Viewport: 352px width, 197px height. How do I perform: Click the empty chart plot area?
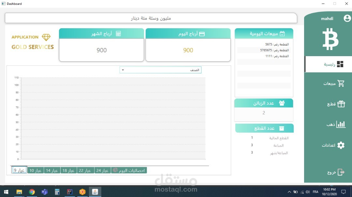coord(113,118)
